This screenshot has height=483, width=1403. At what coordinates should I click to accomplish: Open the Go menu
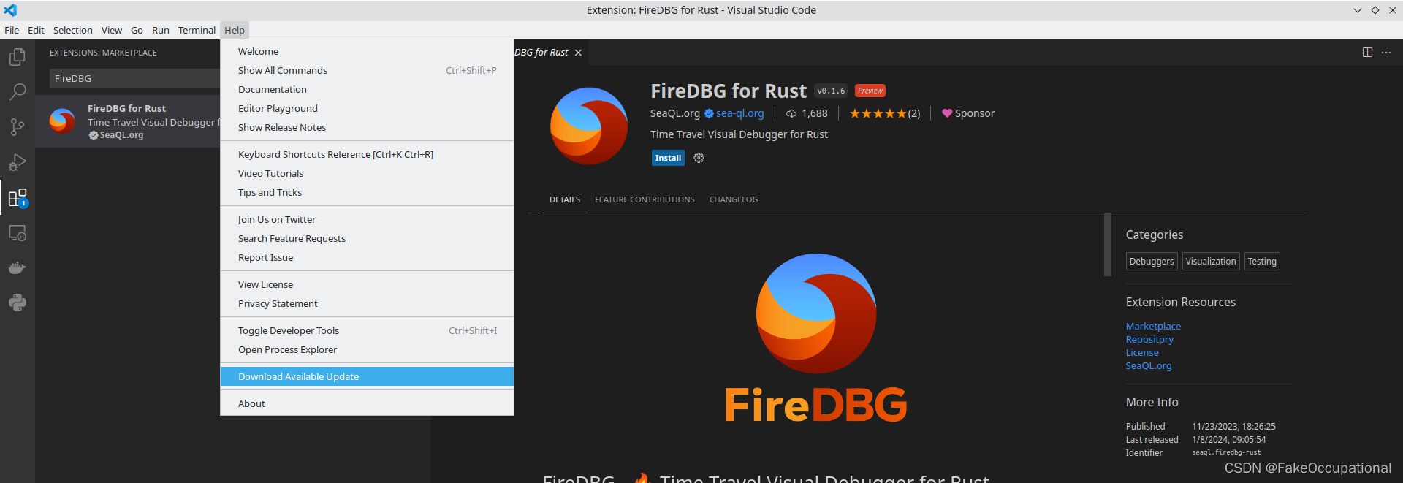coord(137,30)
